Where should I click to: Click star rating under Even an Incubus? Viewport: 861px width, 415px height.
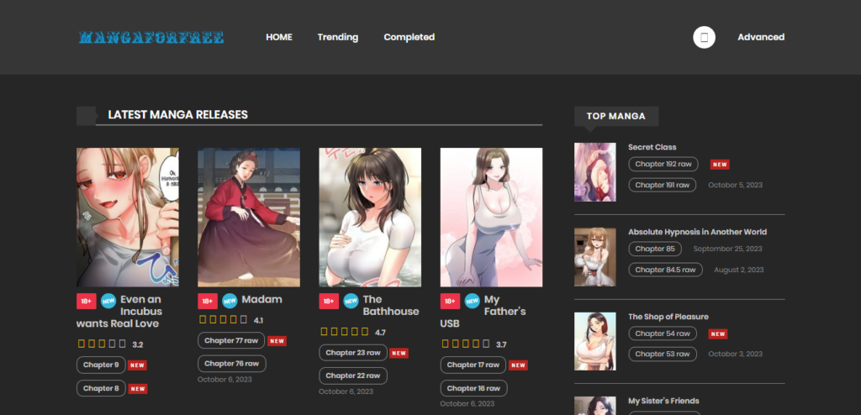point(102,344)
